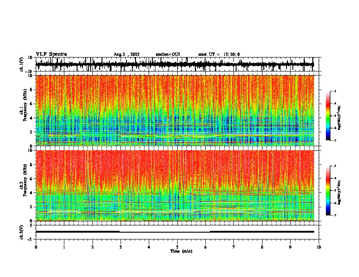359x277 pixels.
Task: Click the time axis tick label '0'
Action: click(36, 247)
